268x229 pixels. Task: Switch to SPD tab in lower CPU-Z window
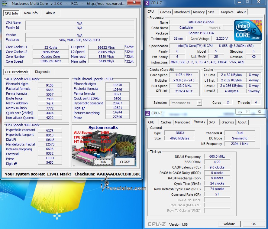pyautogui.click(x=211, y=122)
